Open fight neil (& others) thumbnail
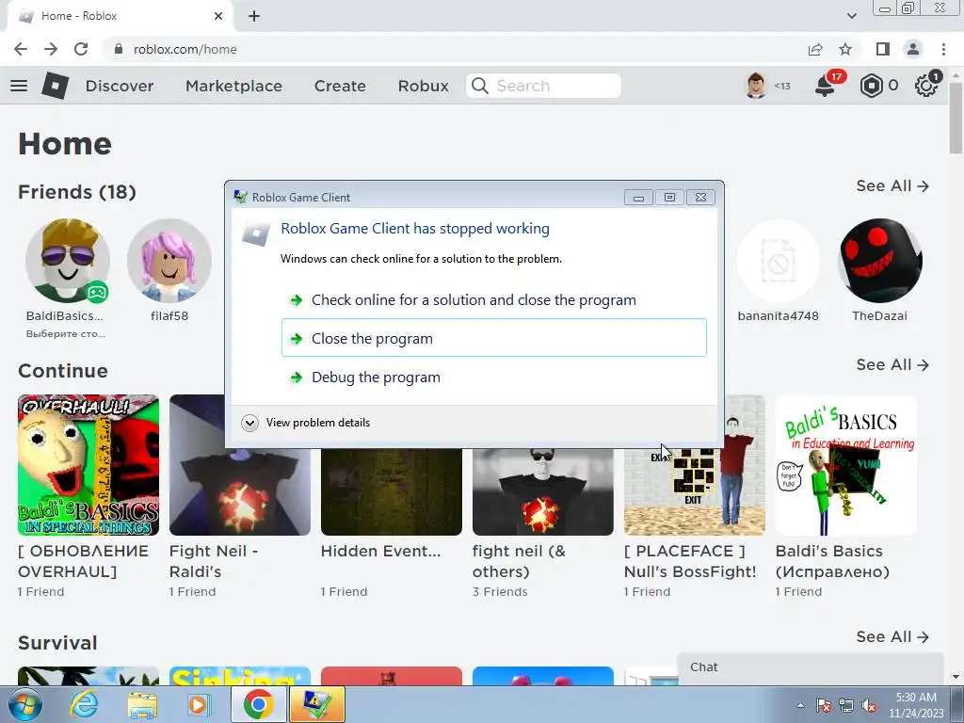 pyautogui.click(x=543, y=491)
